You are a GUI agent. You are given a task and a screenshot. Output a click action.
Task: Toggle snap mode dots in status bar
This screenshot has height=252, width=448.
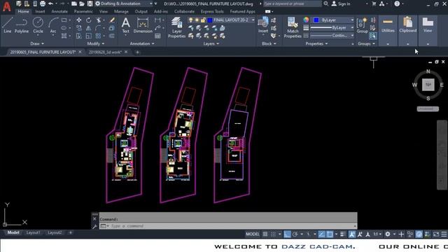[x=273, y=234]
